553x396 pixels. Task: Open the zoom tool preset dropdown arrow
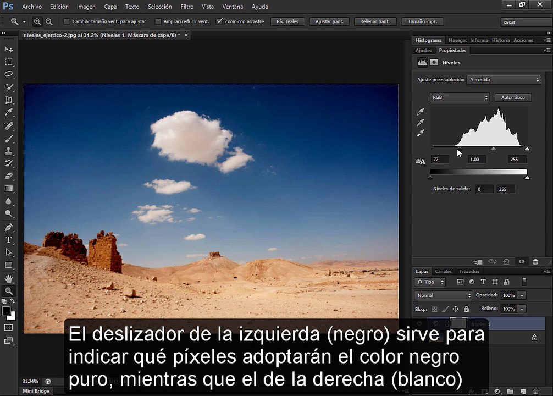24,21
